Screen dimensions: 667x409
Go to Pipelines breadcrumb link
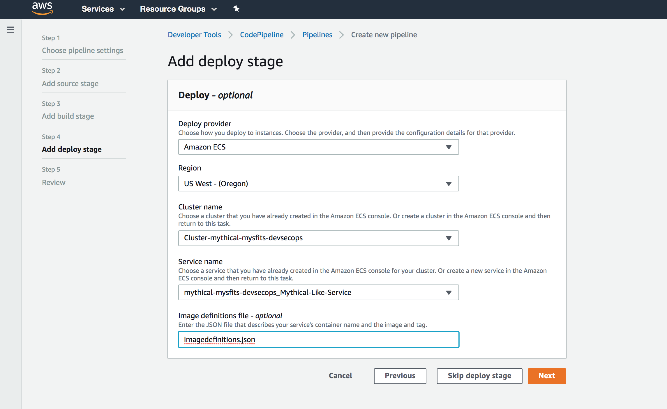317,35
